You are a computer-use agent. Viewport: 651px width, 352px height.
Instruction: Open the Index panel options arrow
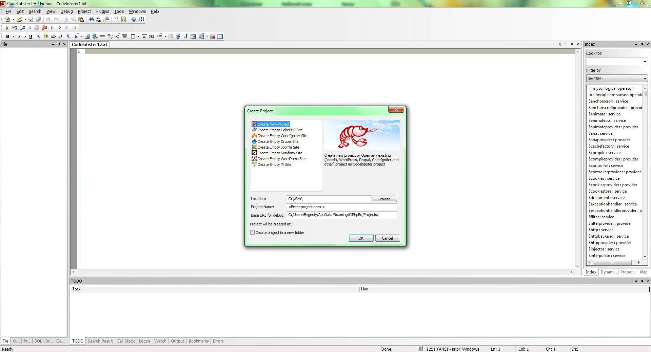point(636,44)
